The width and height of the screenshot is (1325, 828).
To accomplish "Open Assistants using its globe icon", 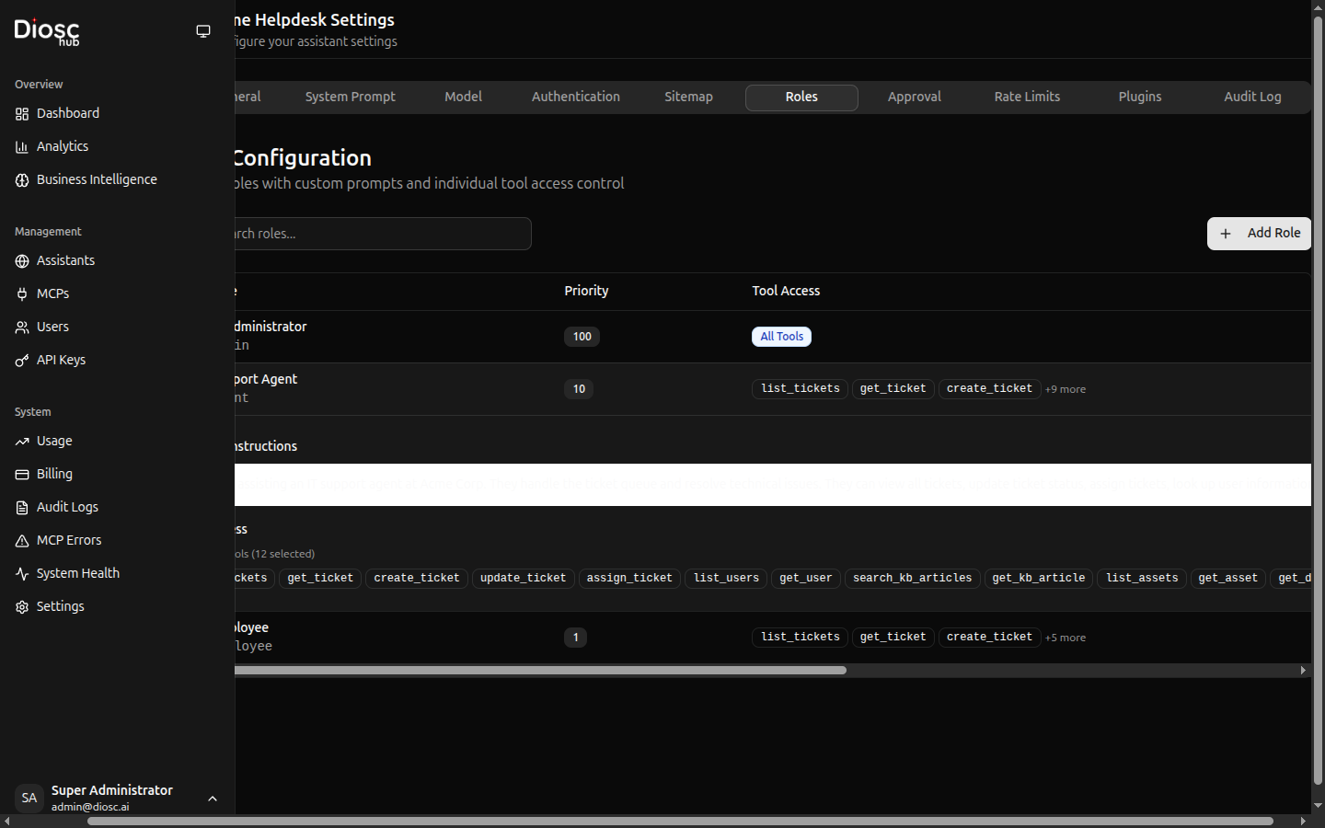I will [x=22, y=261].
